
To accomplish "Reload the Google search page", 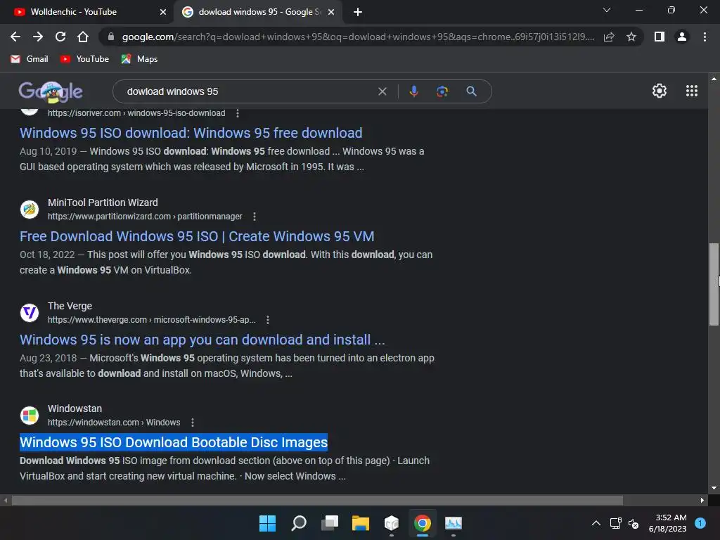I will [x=60, y=37].
